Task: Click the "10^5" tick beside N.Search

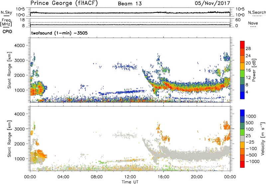Action: (240, 9)
